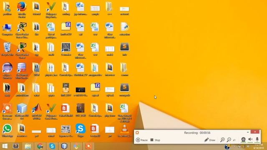Select the TeXmaker desktop shortcut
The height and width of the screenshot is (150, 267).
coord(66,49)
